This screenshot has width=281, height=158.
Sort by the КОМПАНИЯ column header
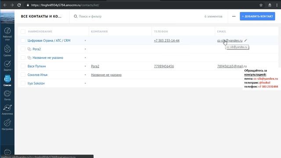tap(99, 32)
